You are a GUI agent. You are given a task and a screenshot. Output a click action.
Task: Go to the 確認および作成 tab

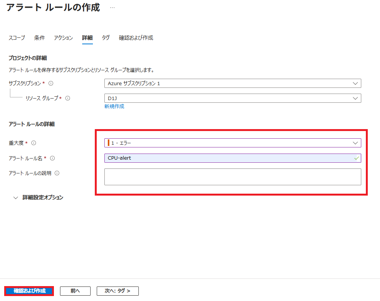click(136, 38)
